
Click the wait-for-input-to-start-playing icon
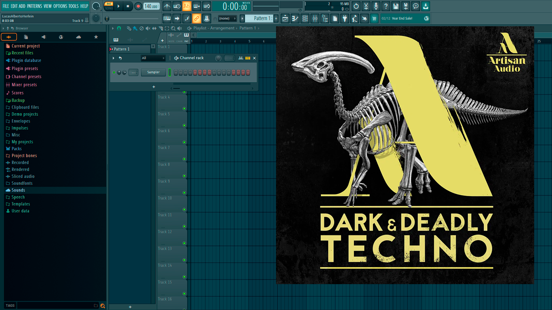(177, 6)
